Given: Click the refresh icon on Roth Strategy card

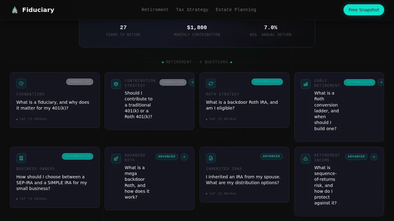Looking at the screenshot, I should 211,83.
